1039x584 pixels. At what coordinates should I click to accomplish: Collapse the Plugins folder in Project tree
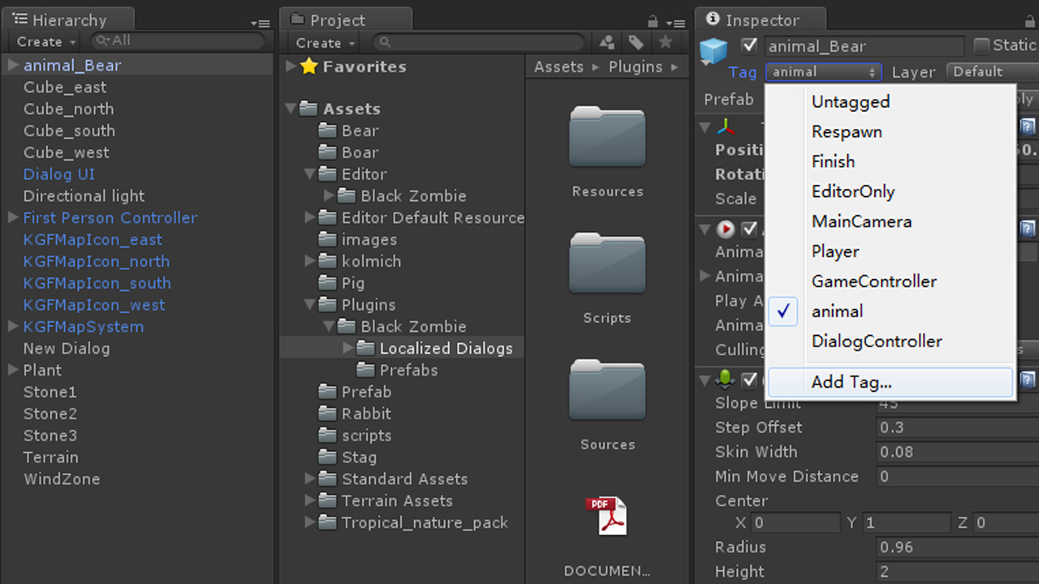click(310, 306)
